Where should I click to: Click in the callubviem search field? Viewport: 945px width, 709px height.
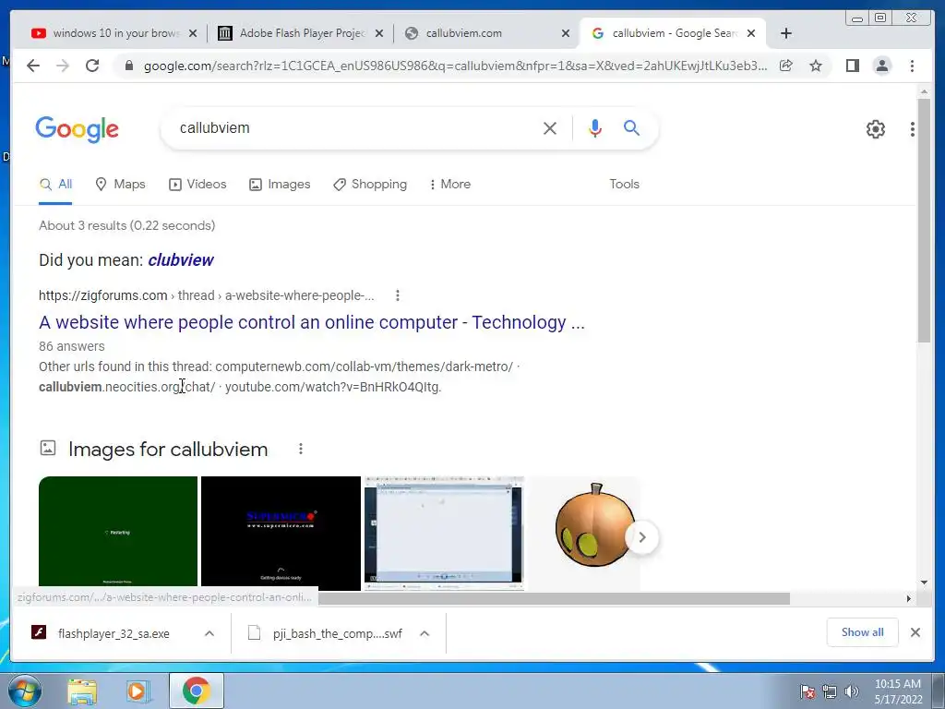pos(355,127)
